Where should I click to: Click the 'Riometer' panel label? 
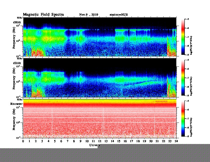[16, 104]
